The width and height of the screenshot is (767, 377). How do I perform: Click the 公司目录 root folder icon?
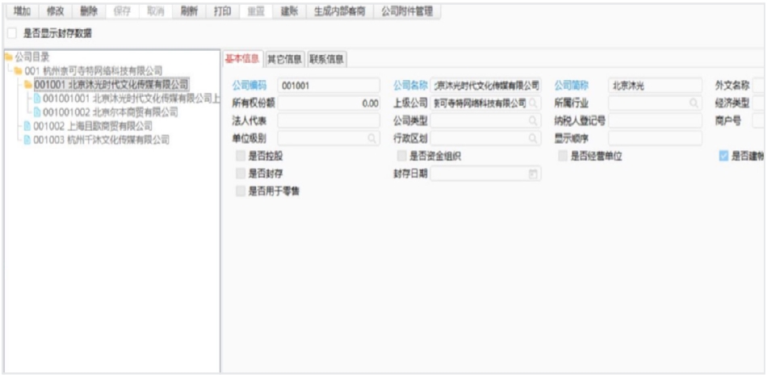pyautogui.click(x=9, y=57)
